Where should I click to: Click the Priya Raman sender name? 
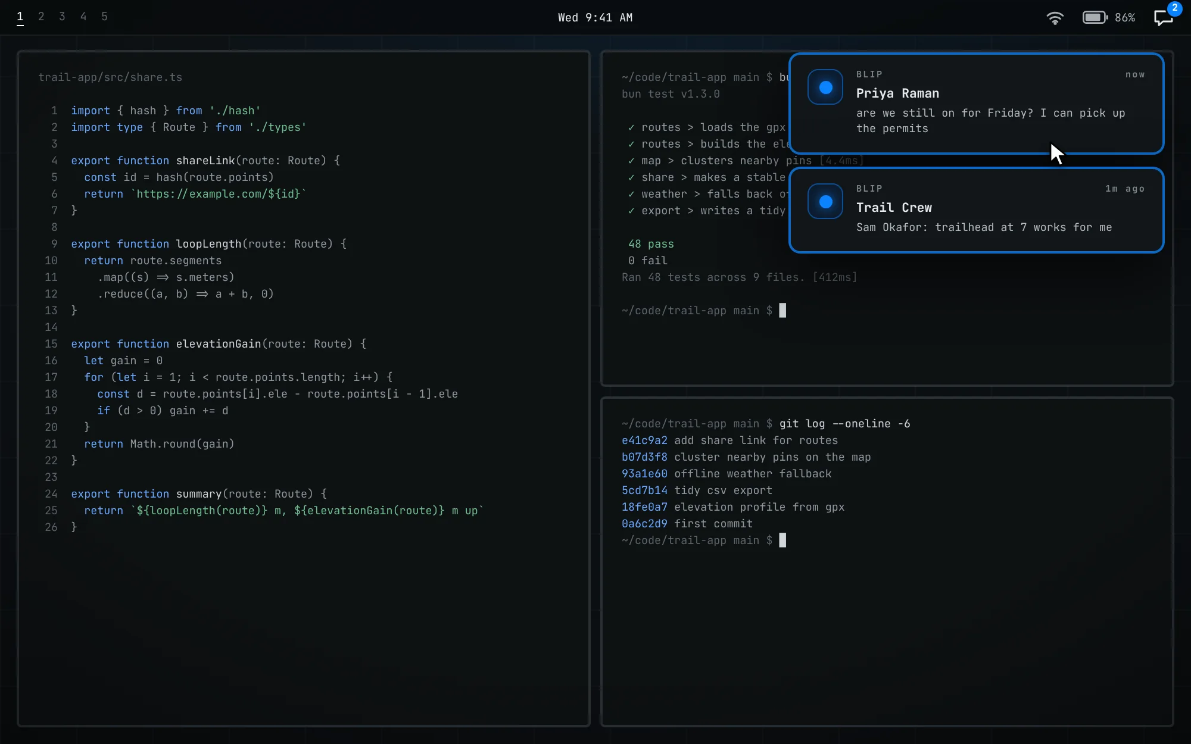[x=897, y=93]
